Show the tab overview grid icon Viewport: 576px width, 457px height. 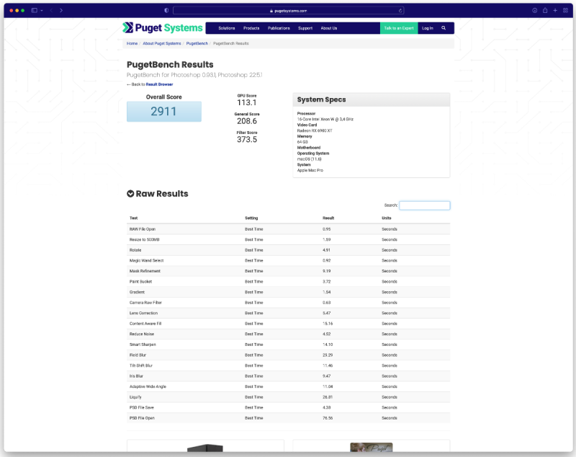[x=565, y=10]
